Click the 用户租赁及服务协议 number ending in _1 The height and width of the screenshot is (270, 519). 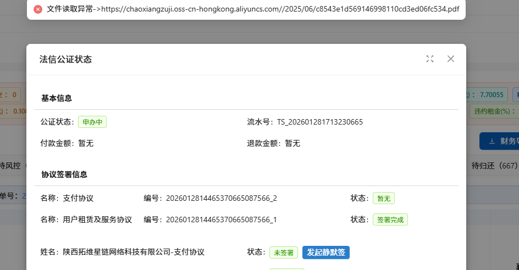point(221,220)
